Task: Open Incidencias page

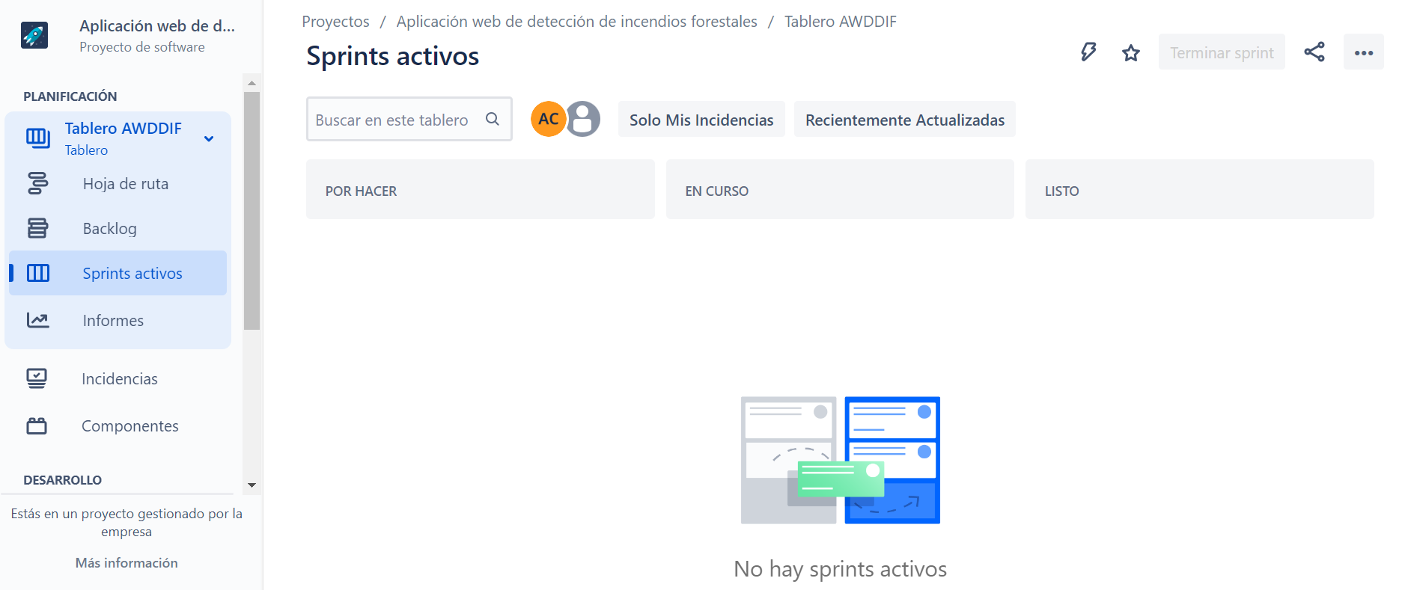Action: coord(120,378)
